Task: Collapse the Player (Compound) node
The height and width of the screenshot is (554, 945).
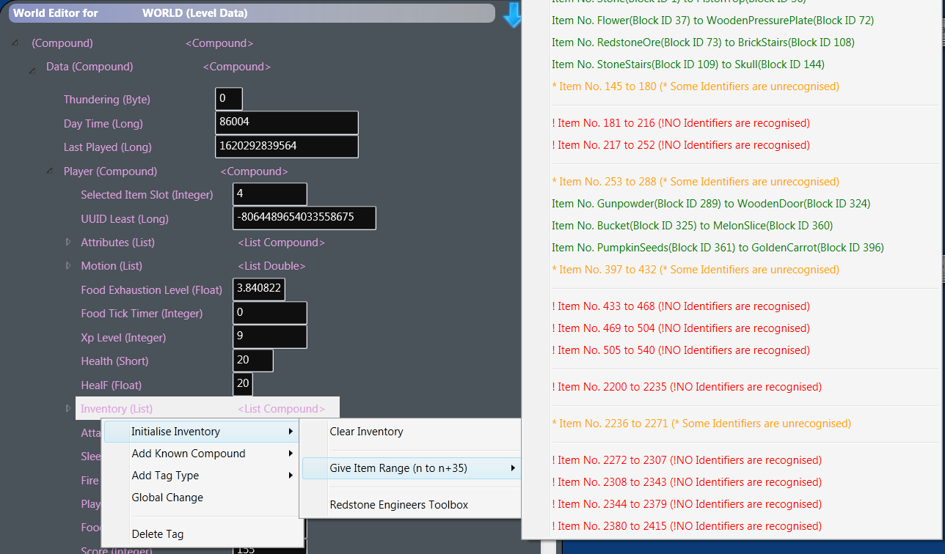Action: tap(50, 171)
